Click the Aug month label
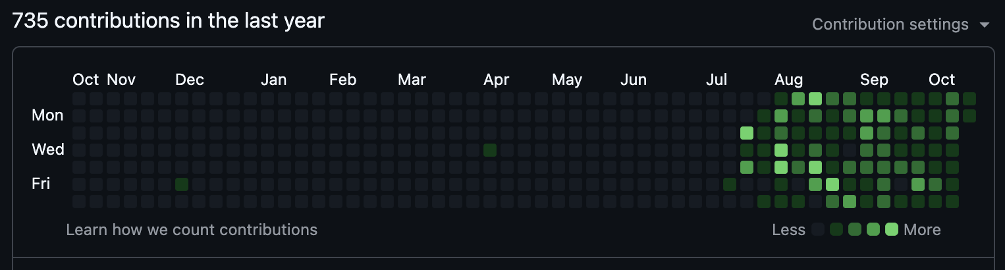This screenshot has width=1005, height=270. (788, 80)
